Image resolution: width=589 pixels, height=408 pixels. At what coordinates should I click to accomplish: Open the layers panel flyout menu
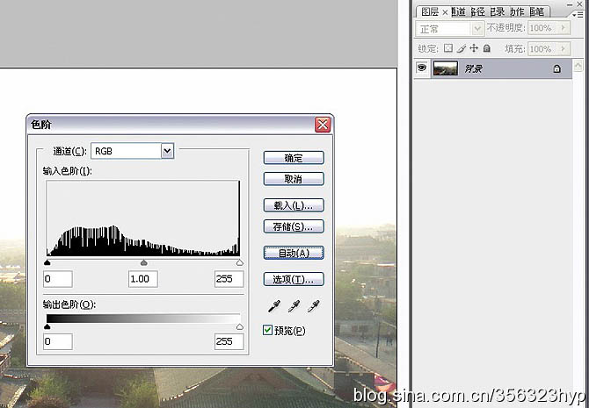coord(578,15)
